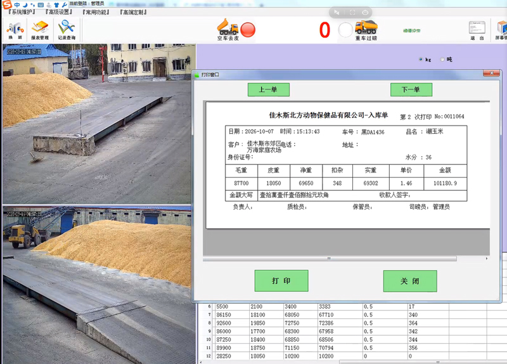Click the Sogou punctuation toggle icon
Screen dimensions: 507x364
tap(32, 4)
